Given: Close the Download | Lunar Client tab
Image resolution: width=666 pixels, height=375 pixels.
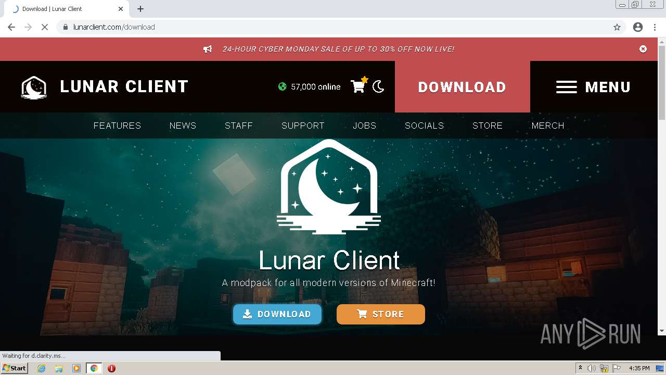Looking at the screenshot, I should point(121,9).
